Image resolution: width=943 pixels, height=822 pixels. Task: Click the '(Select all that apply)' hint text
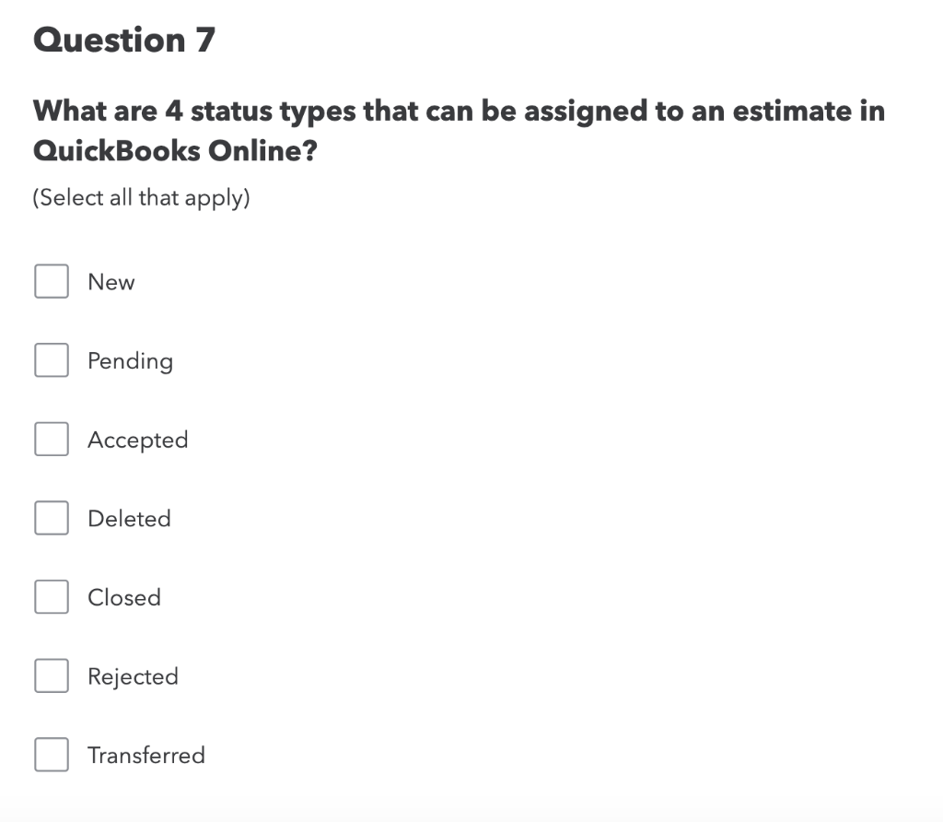[140, 197]
